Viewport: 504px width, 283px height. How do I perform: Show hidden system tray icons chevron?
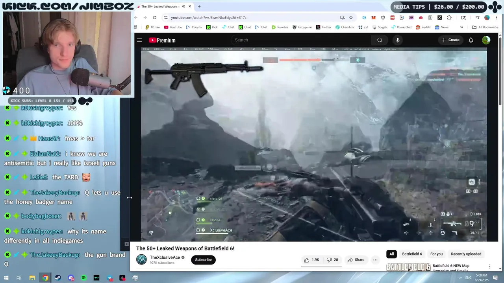pyautogui.click(x=460, y=277)
